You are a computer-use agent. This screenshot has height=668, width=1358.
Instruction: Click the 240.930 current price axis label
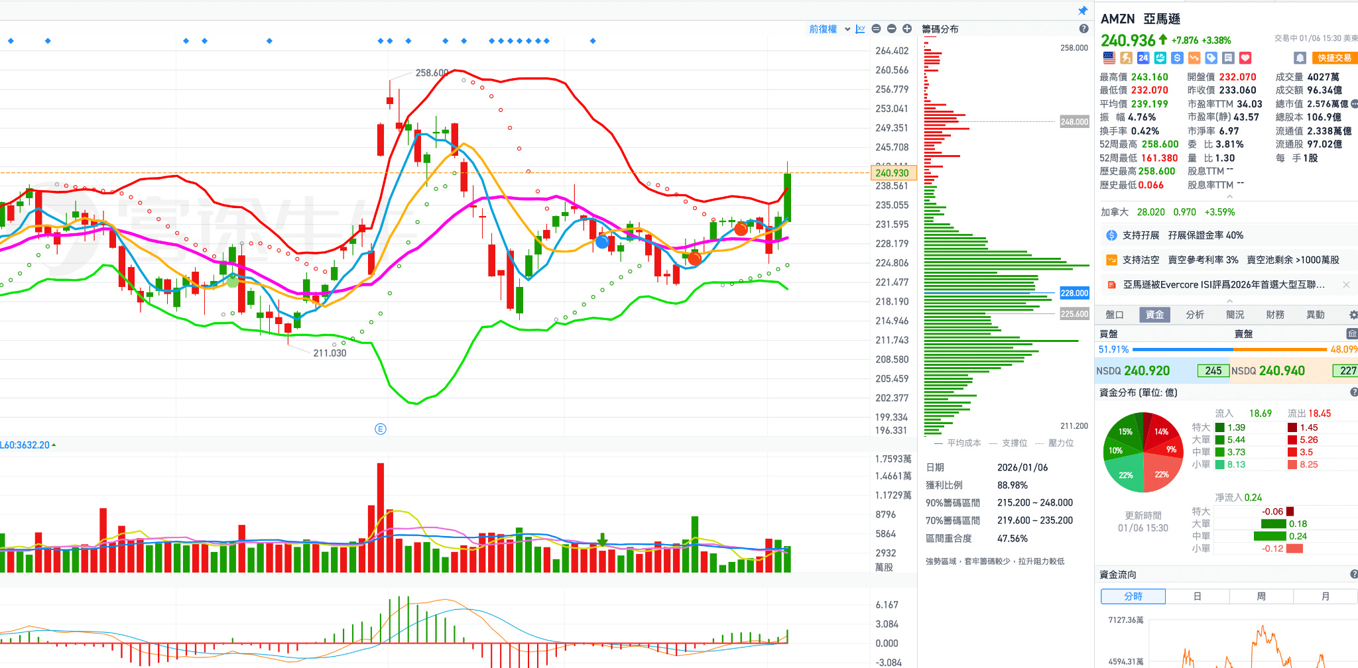pos(893,173)
